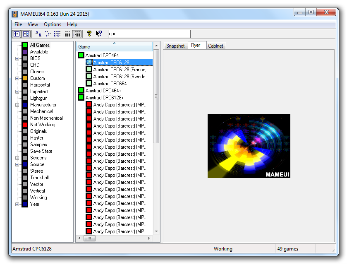Switch to list view icon
This screenshot has width=347, height=265.
(x=57, y=34)
